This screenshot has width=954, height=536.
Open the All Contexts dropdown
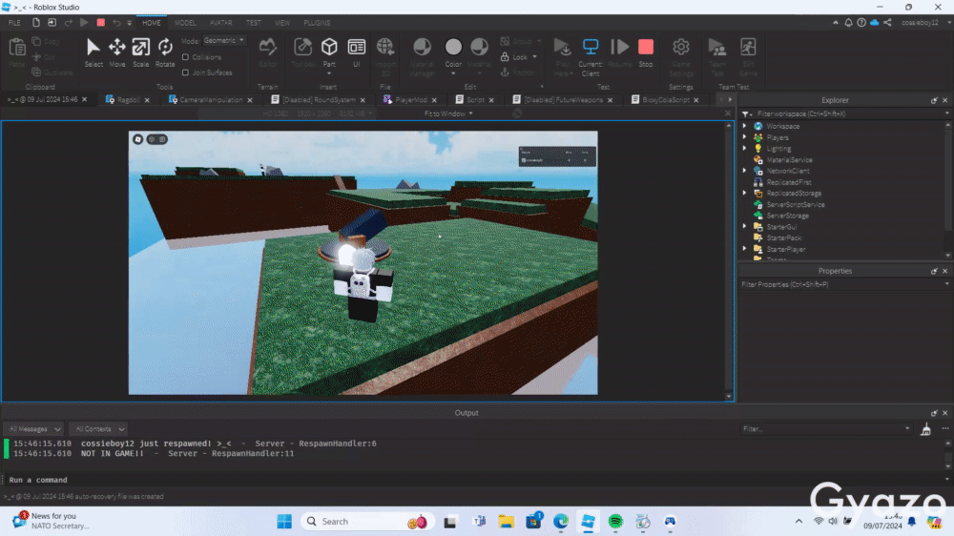point(98,429)
